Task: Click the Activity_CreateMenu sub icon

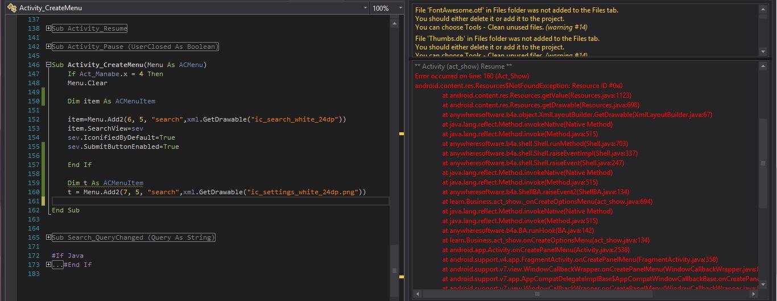Action: (x=11, y=8)
